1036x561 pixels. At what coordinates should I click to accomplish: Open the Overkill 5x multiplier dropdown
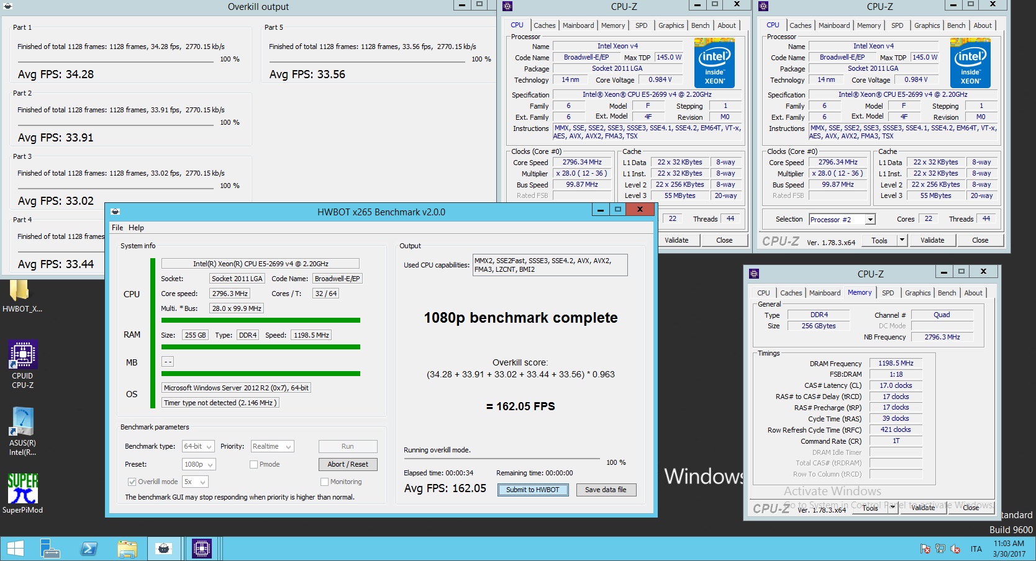pyautogui.click(x=195, y=482)
